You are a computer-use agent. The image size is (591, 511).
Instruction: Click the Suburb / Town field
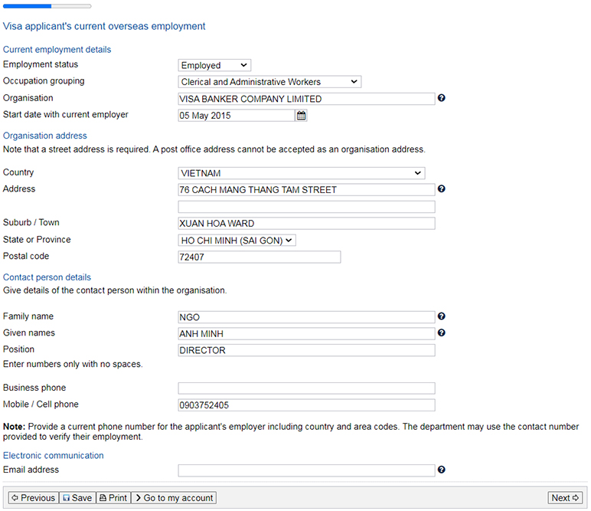(306, 223)
